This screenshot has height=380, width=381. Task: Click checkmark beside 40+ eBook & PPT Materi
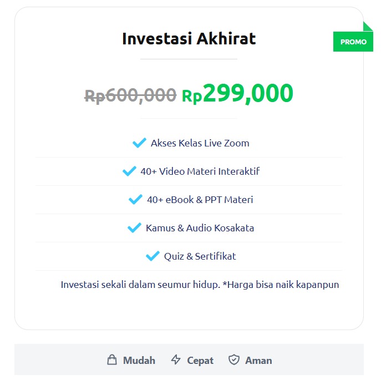pyautogui.click(x=135, y=200)
